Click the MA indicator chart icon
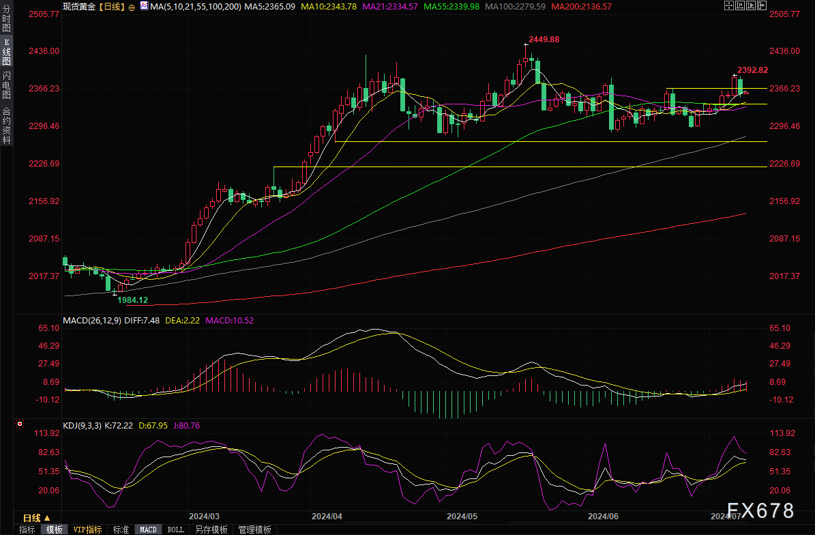 point(143,6)
